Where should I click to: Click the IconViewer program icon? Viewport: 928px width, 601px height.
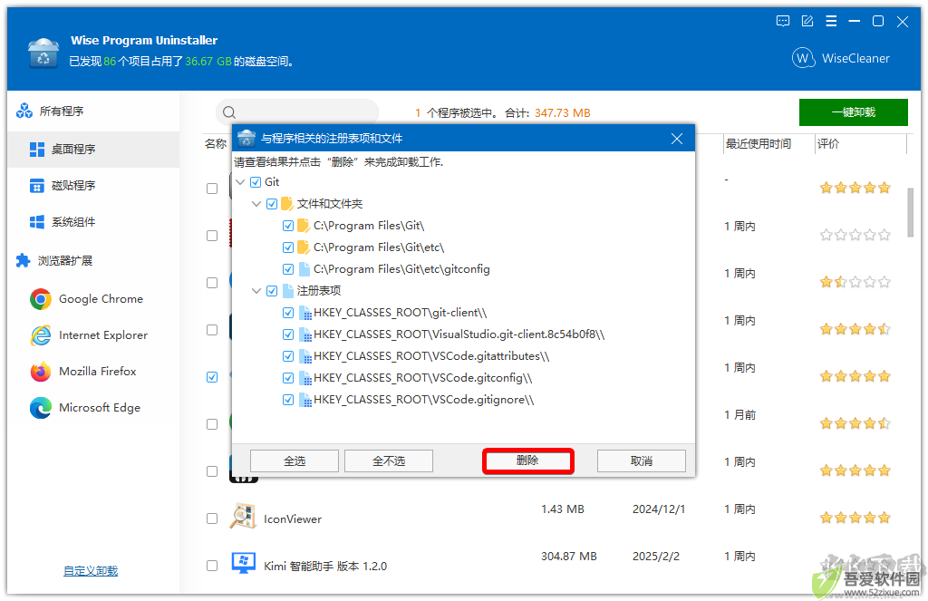243,516
